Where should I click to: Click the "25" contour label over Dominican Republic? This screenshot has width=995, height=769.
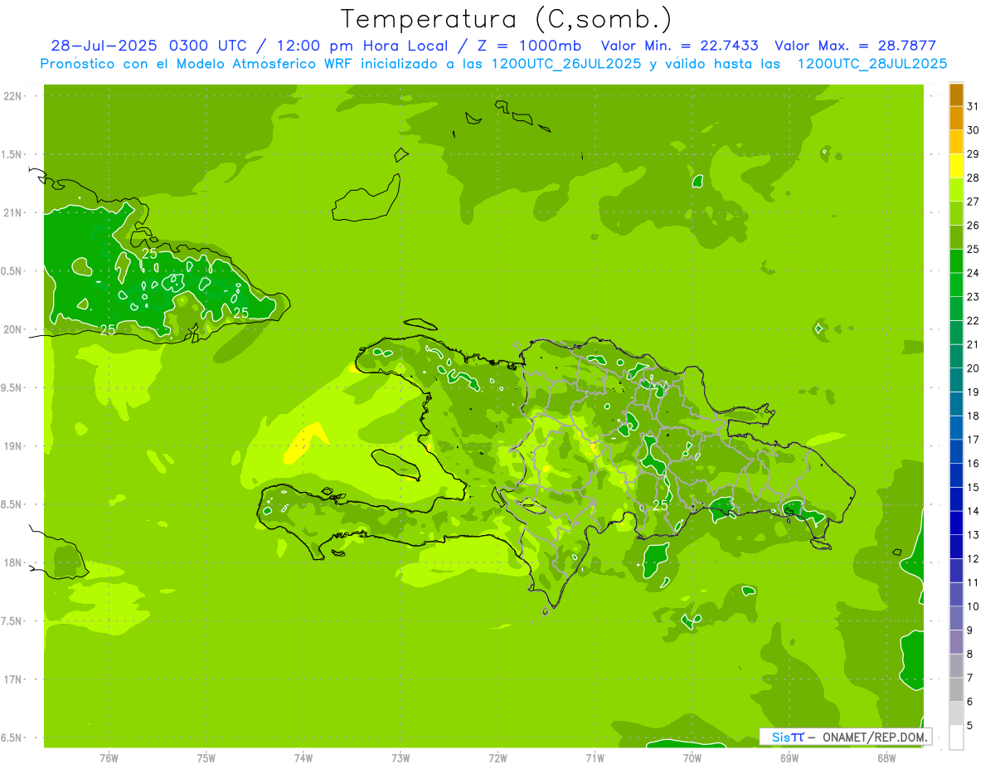(x=661, y=505)
